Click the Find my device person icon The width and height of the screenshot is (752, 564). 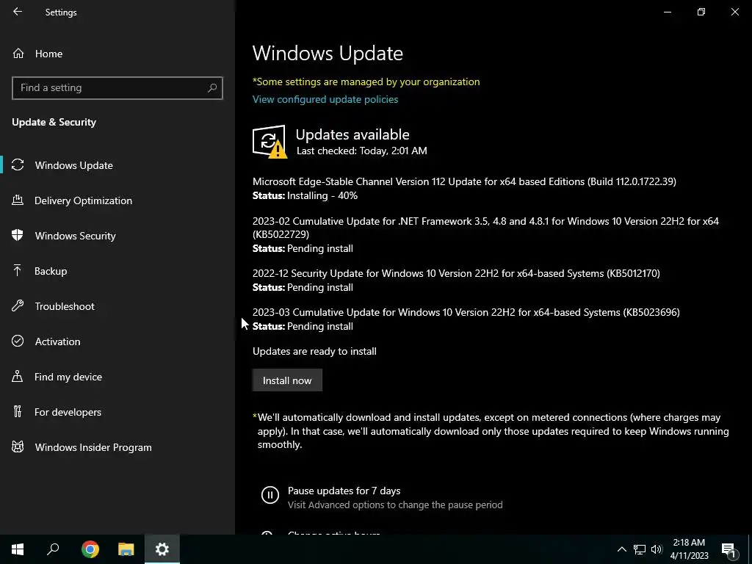pos(18,377)
